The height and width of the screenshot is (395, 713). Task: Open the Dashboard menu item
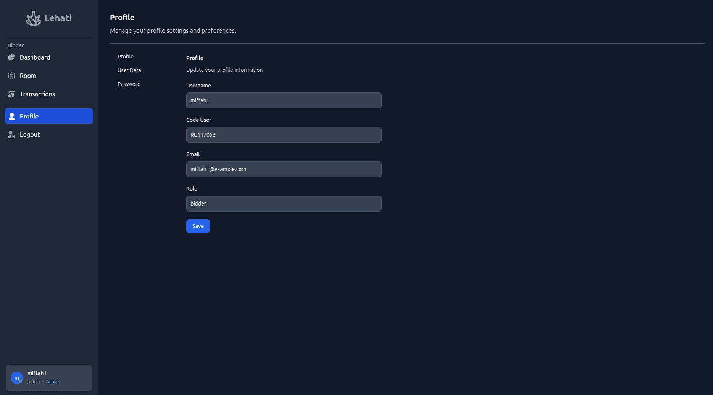pyautogui.click(x=35, y=57)
